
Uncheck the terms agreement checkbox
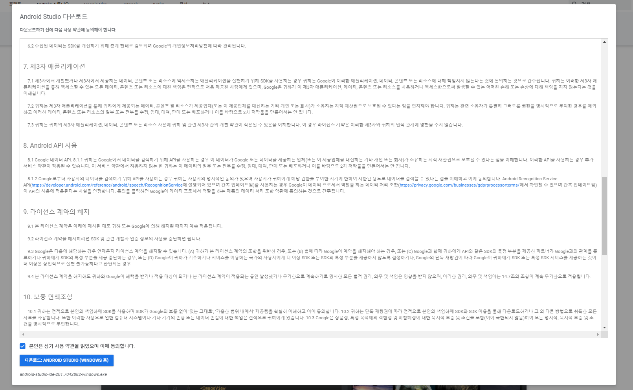click(x=23, y=346)
